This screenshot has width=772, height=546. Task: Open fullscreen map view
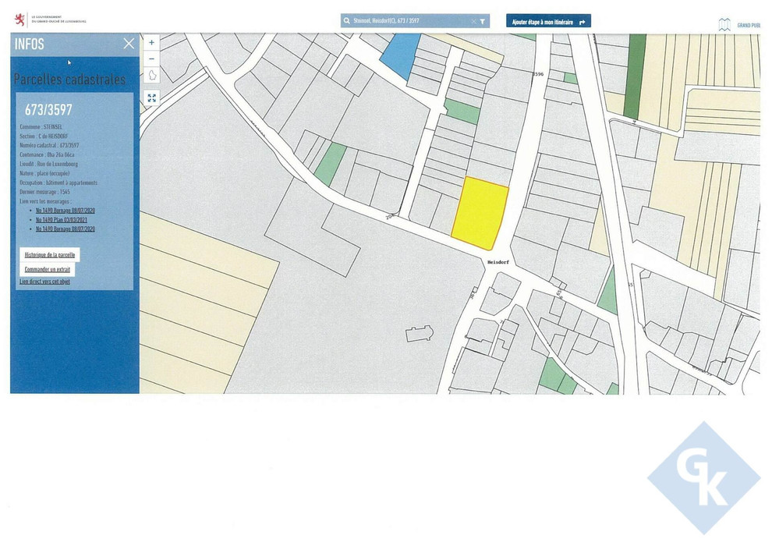[151, 97]
